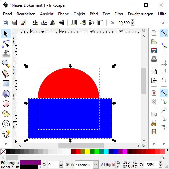The width and height of the screenshot is (169, 169).
Task: Save document floppy disk icon
Action: pos(154,50)
